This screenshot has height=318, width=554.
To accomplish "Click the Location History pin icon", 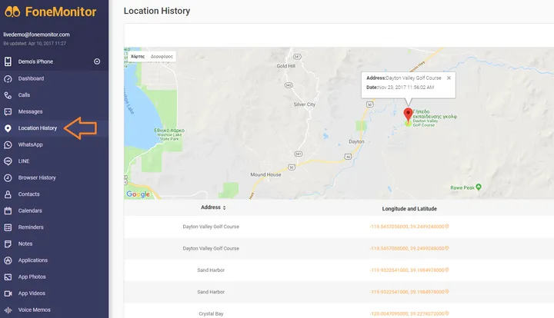I will tap(8, 128).
